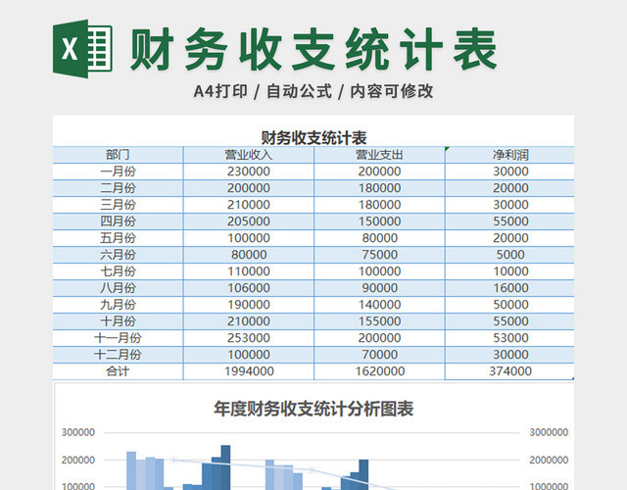Screen dimensions: 627x490
Task: Click the total expense cell 1620000
Action: point(379,371)
